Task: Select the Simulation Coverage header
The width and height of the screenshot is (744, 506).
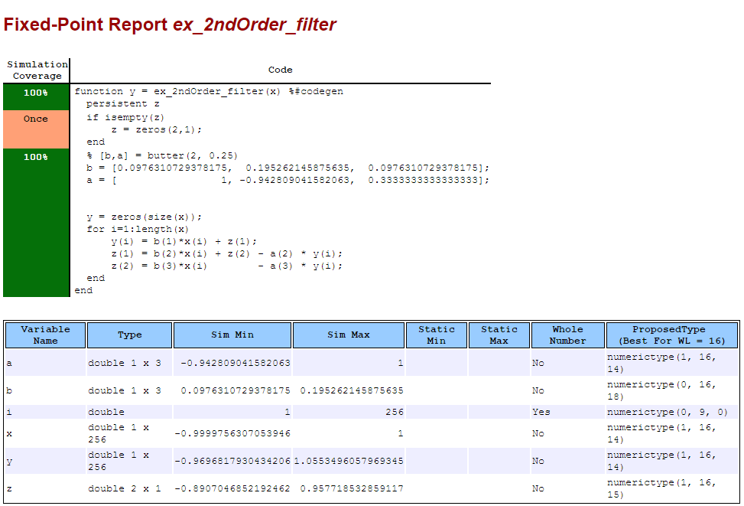Action: tap(37, 70)
